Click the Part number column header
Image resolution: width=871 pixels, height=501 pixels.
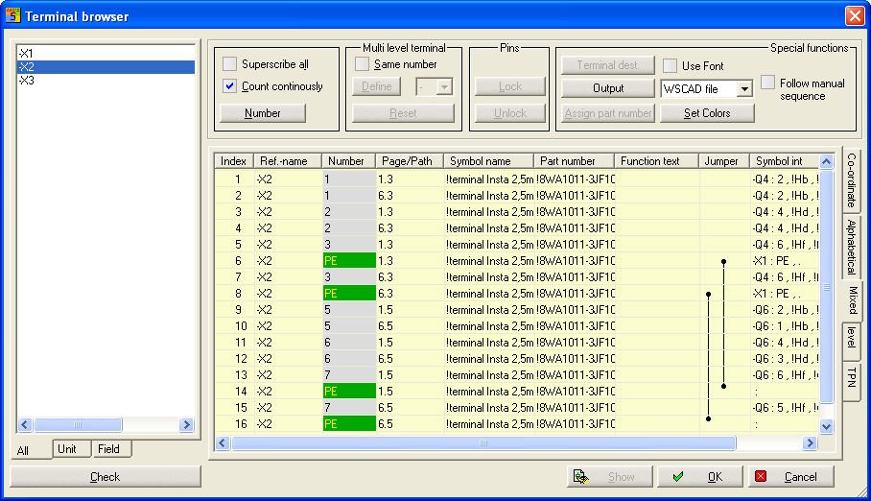point(574,161)
